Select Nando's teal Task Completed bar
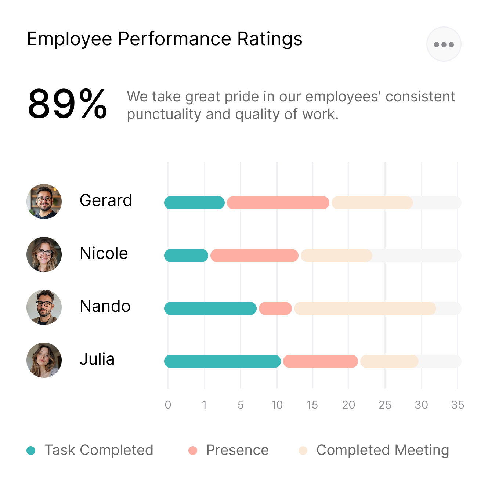The image size is (488, 488). click(210, 308)
